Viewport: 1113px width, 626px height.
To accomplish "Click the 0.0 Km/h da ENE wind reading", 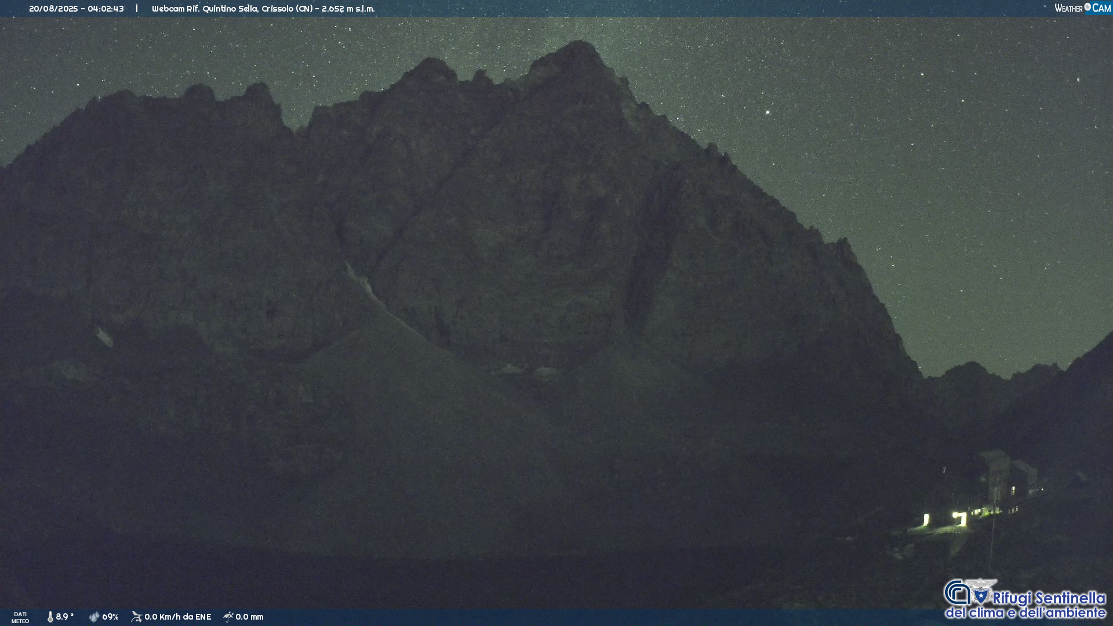I will pos(177,617).
